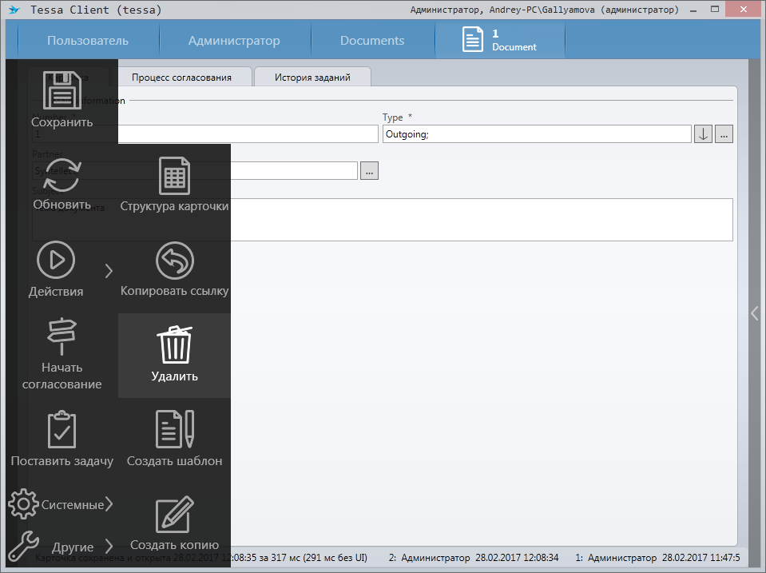Select the Удалить trash can icon
Image resolution: width=766 pixels, height=573 pixels.
tap(174, 345)
